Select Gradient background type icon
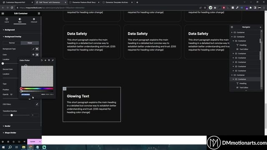 point(37,49)
